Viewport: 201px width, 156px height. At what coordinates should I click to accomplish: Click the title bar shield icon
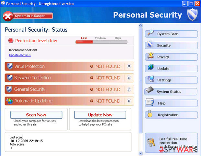3,4
